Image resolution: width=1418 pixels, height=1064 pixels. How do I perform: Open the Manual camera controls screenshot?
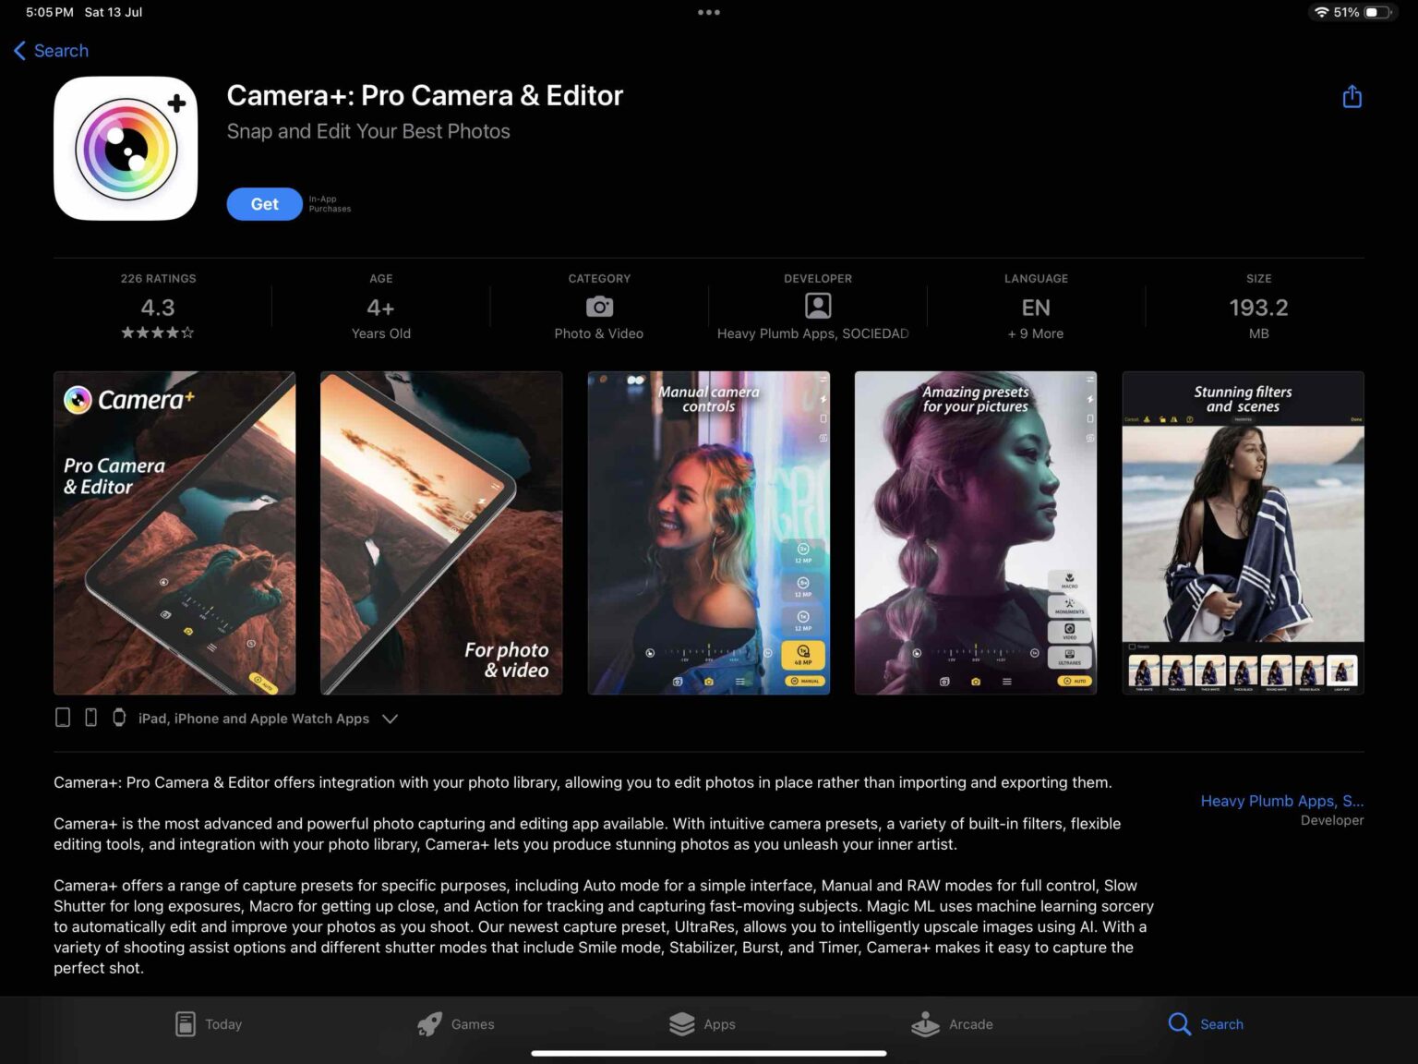pyautogui.click(x=708, y=533)
